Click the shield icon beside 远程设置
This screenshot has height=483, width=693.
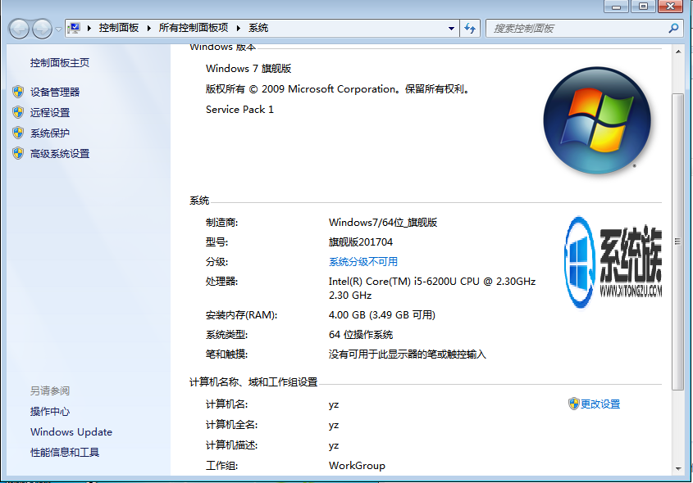tap(18, 112)
